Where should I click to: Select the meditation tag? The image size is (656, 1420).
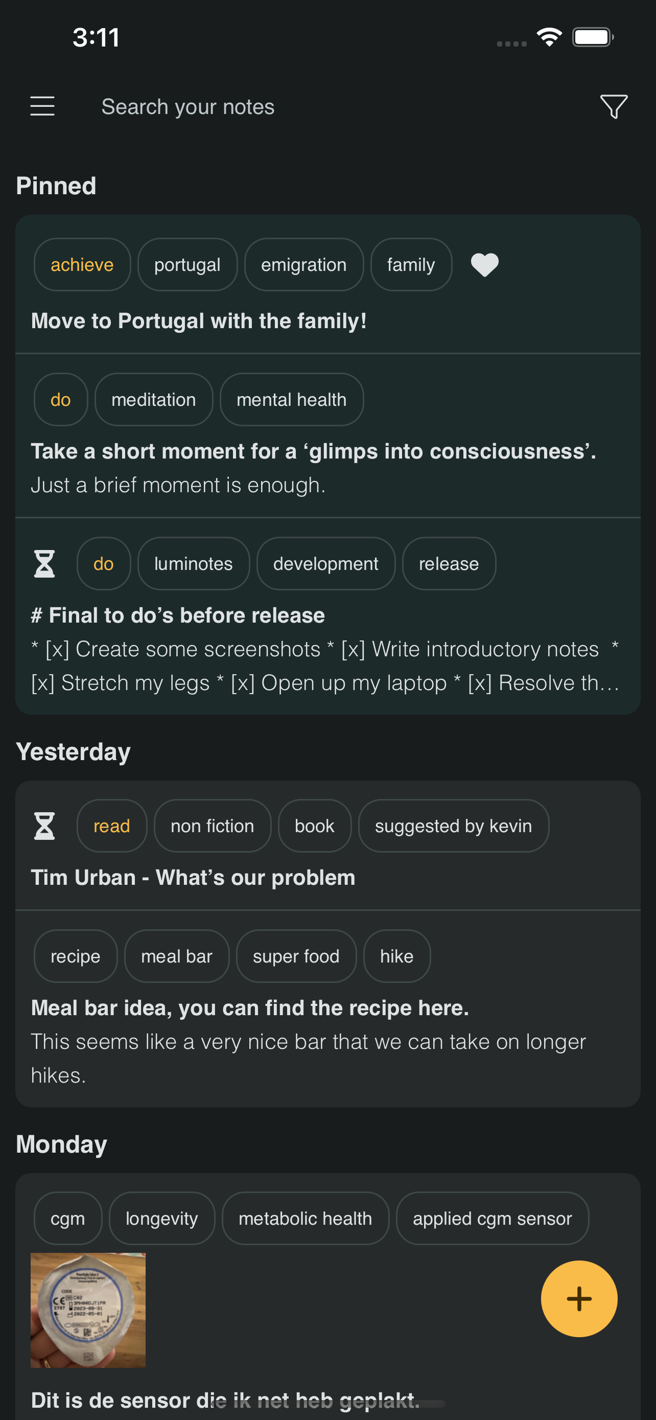coord(154,400)
